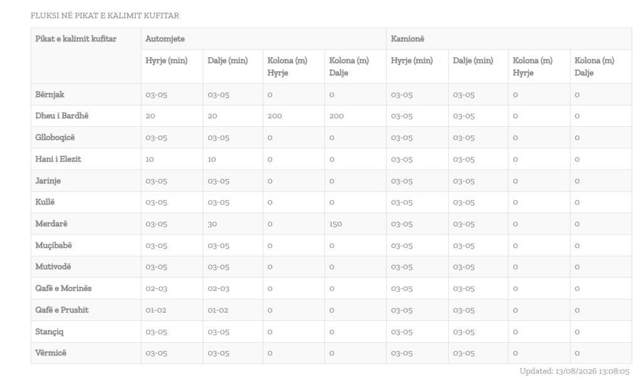
Task: Click Merdarë's 150 column length value
Action: point(335,224)
